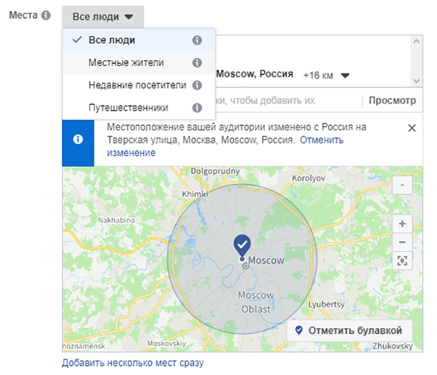Open the Все люди dropdown button
The height and width of the screenshot is (375, 437).
point(103,17)
